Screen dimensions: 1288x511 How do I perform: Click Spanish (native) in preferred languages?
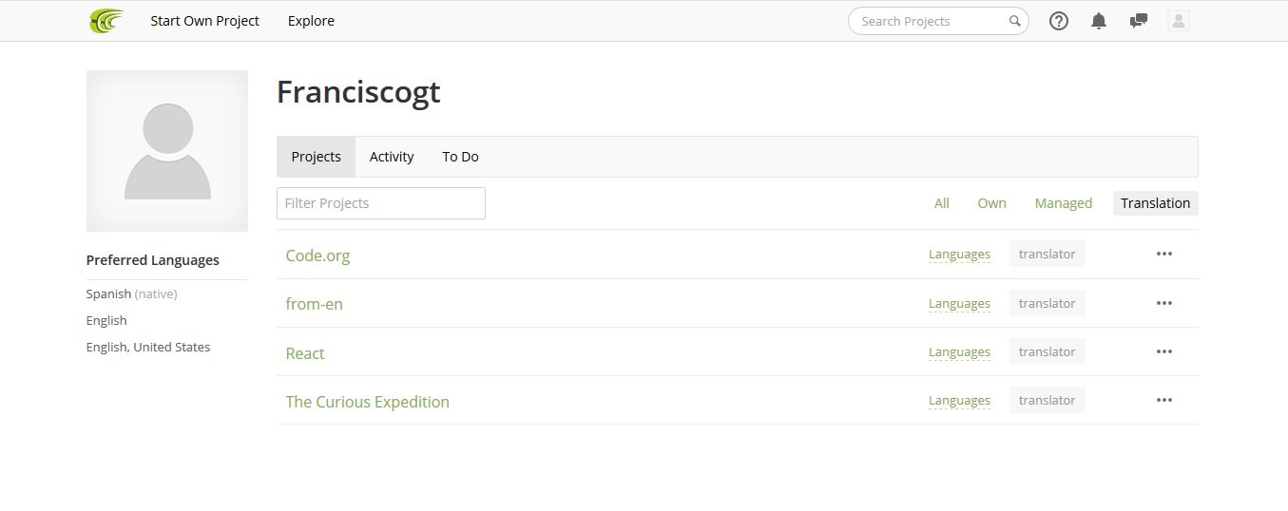tap(131, 294)
